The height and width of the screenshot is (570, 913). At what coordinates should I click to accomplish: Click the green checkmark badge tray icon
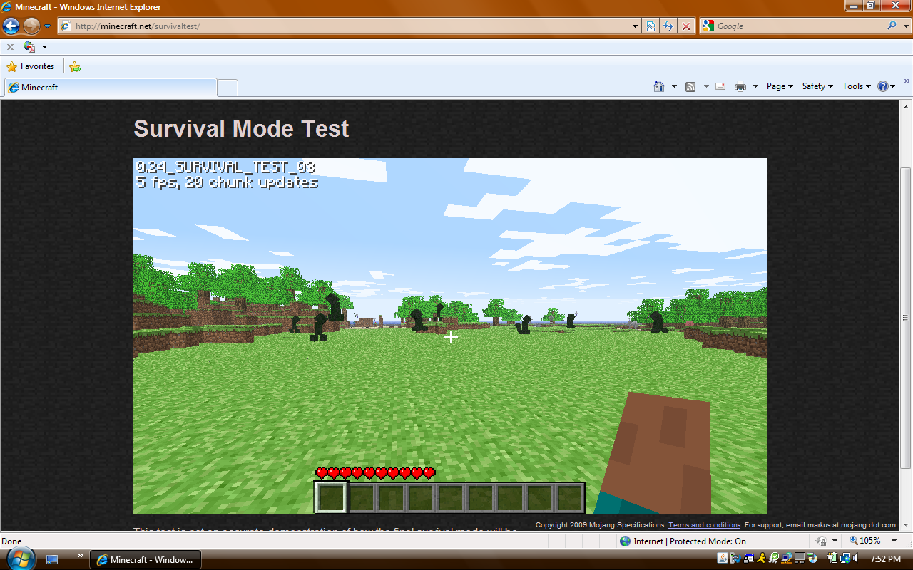coord(775,559)
